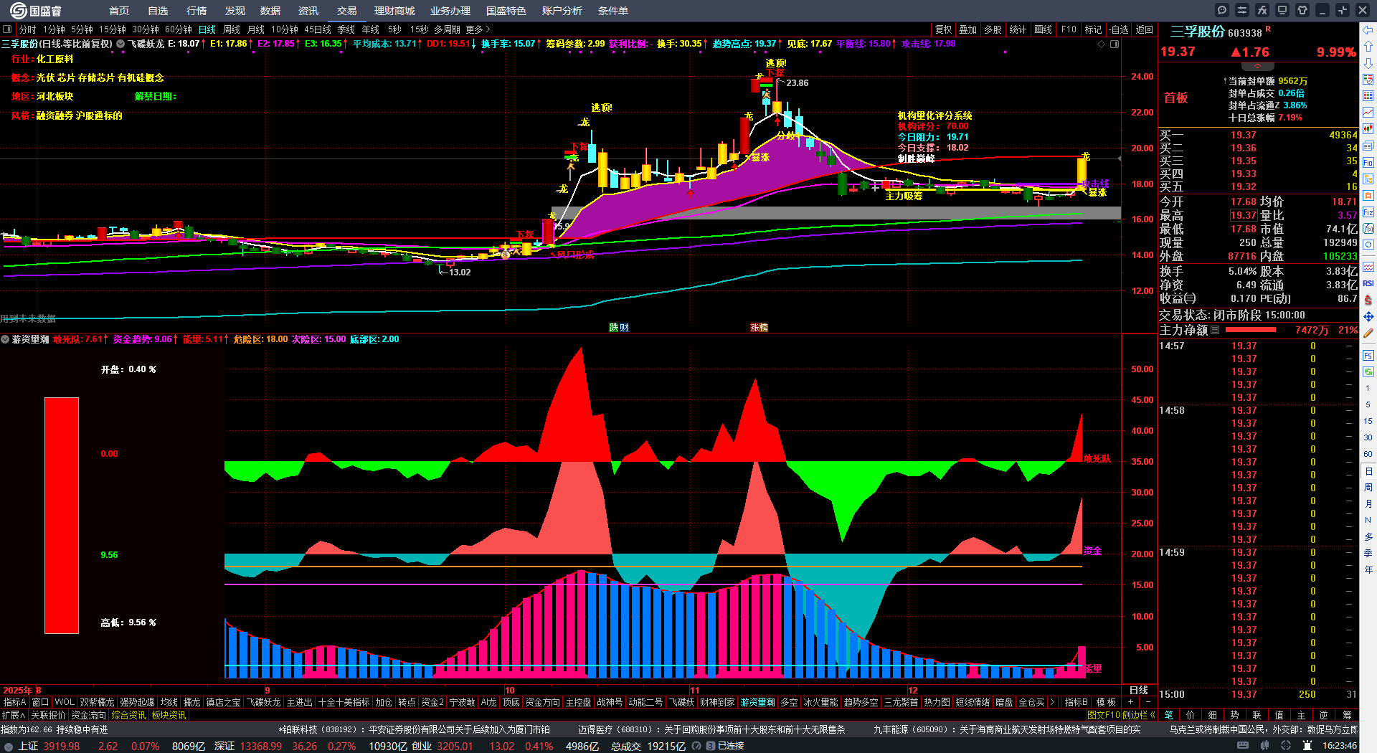Click the down arrow in right sidebar
This screenshot has height=753, width=1377.
point(1368,62)
